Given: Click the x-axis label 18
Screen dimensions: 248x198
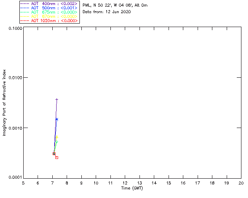Looking at the screenshot, I should [212, 183].
